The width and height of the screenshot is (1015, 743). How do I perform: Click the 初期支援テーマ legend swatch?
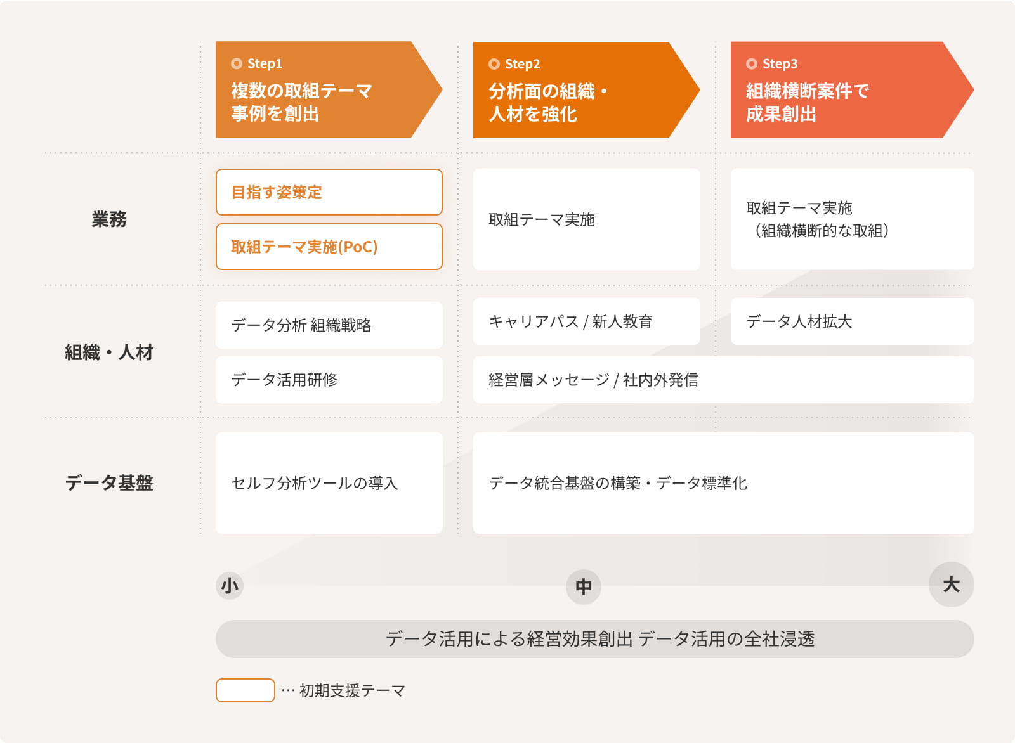pyautogui.click(x=246, y=690)
